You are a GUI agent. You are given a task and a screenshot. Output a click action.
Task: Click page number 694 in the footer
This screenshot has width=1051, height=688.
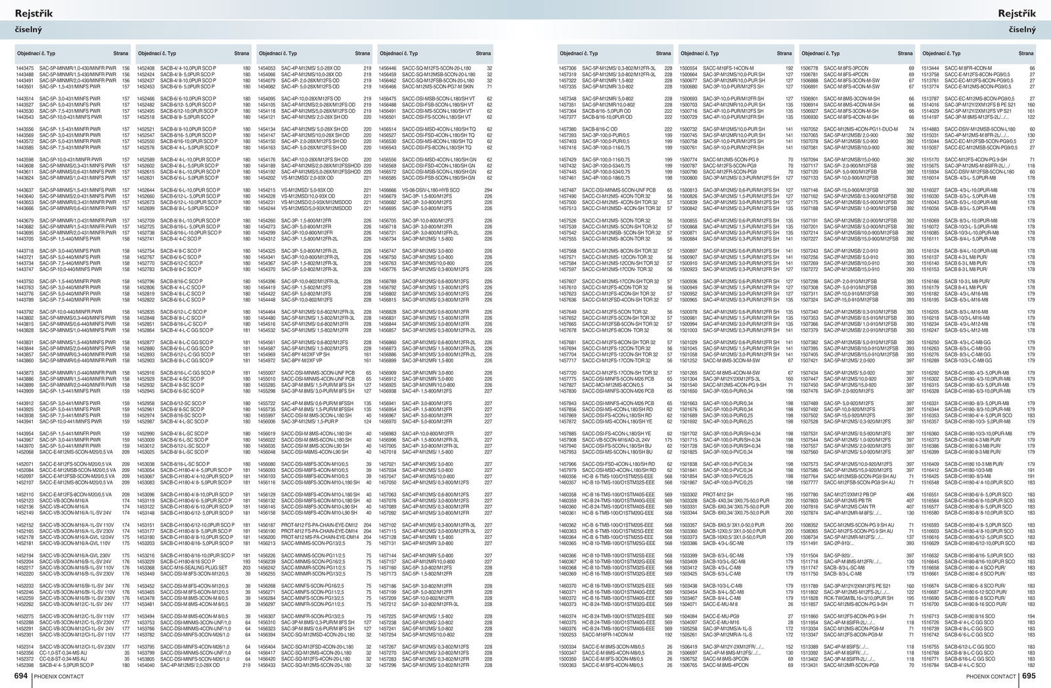[x=21, y=676]
